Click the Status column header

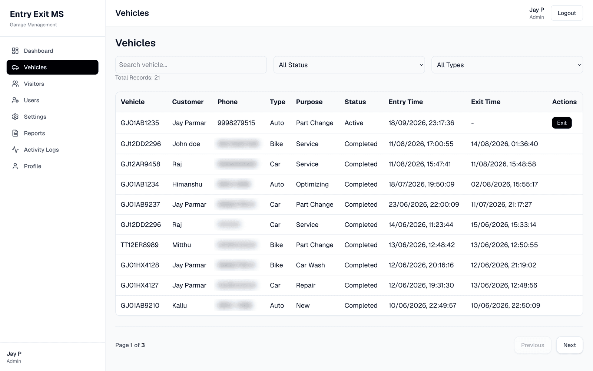[355, 102]
